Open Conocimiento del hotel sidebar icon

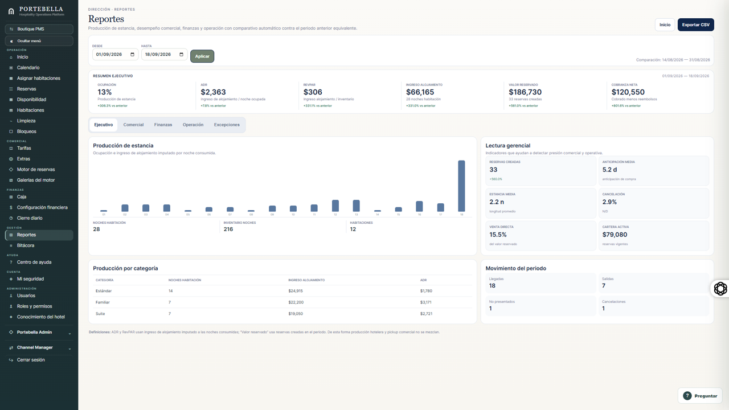point(11,317)
